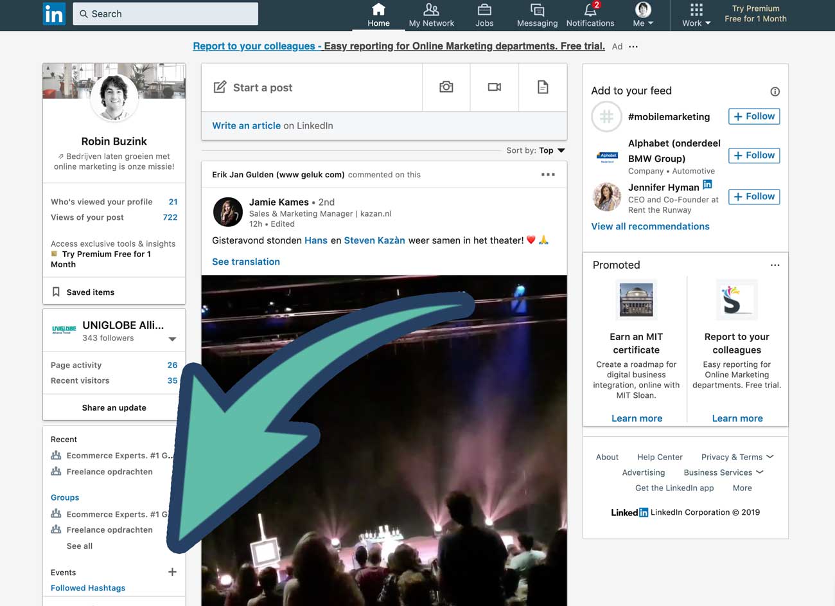Screen dimensions: 835x606
Task: Open UNIGLOBE logo
Action: click(64, 330)
